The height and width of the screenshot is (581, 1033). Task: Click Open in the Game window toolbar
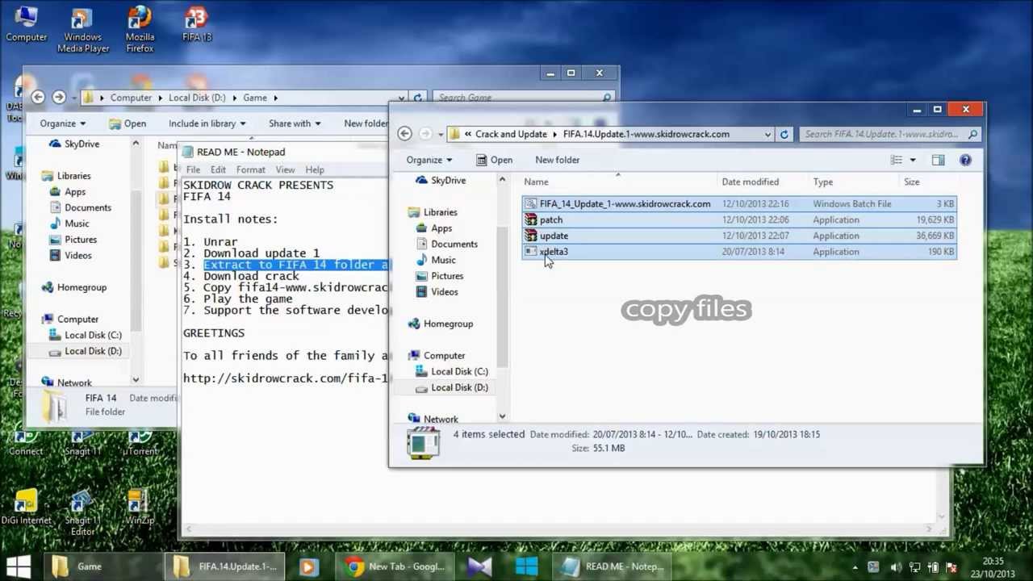127,123
